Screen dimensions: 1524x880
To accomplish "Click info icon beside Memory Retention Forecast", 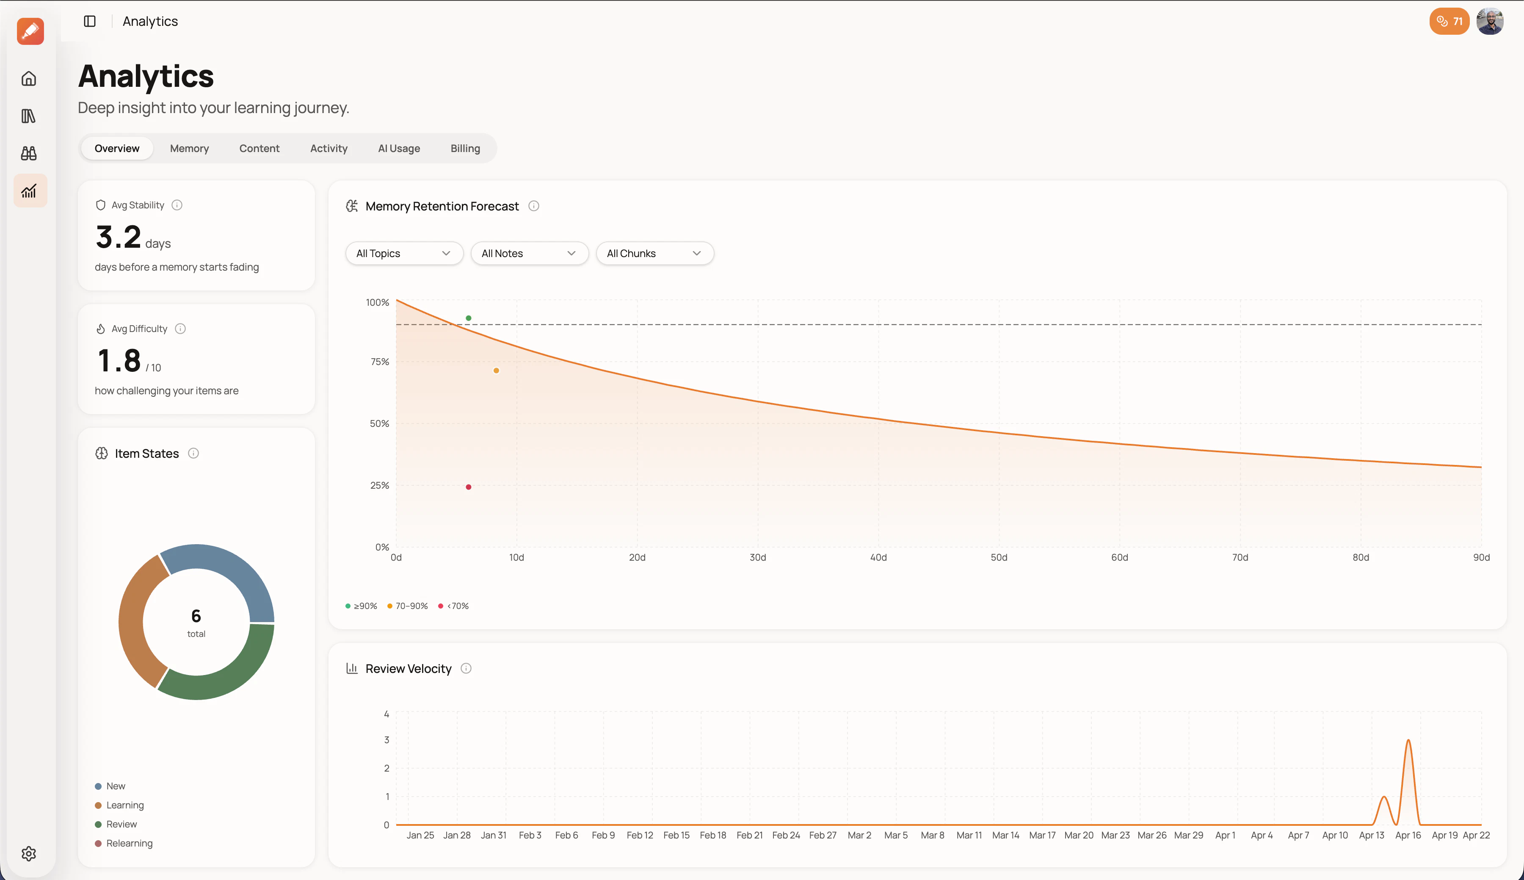I will 533,206.
